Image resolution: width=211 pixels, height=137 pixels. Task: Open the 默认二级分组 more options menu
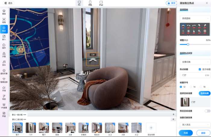25,119
